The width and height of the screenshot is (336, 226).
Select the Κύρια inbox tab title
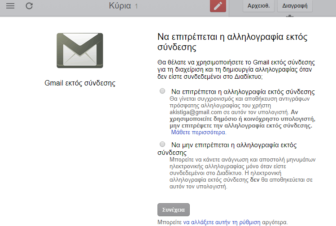[120, 6]
